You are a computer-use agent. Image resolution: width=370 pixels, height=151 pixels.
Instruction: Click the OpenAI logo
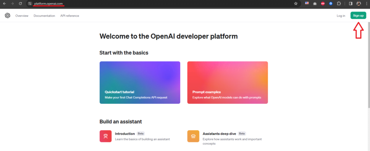click(8, 15)
